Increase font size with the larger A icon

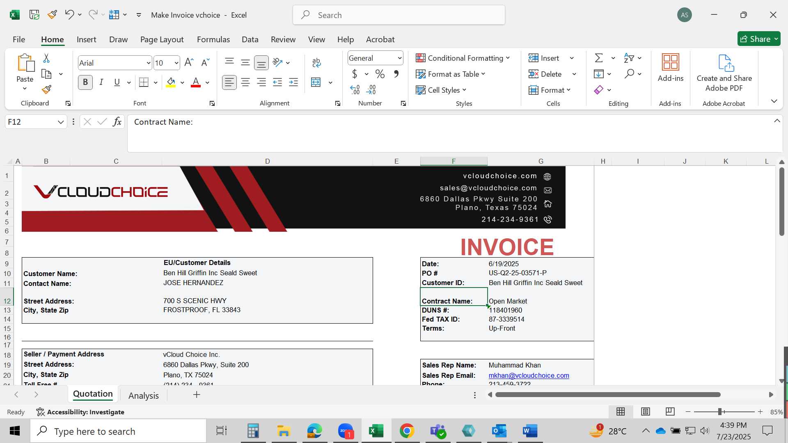[x=189, y=62]
